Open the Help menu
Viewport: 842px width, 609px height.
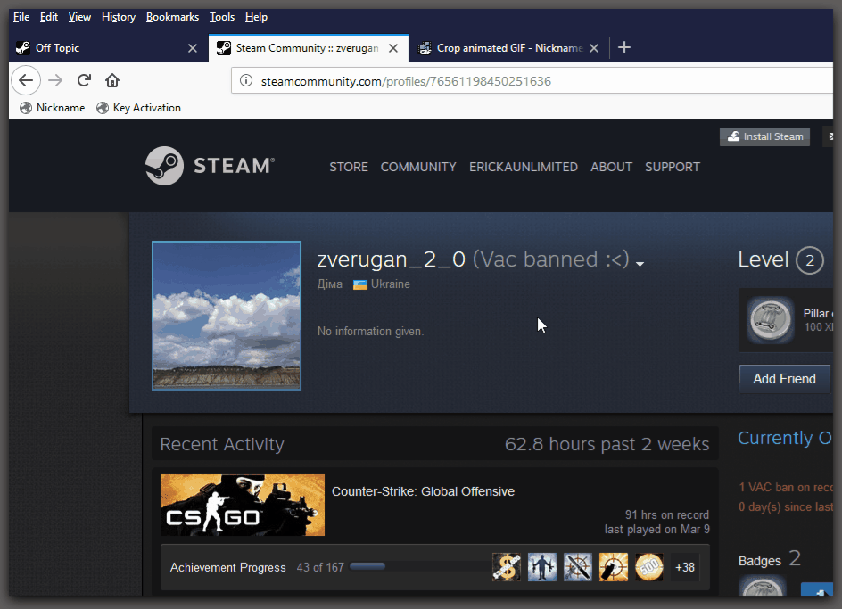[256, 17]
